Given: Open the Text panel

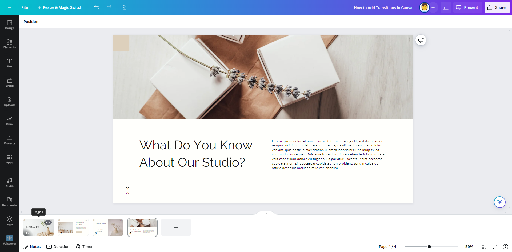Looking at the screenshot, I should pos(10,63).
